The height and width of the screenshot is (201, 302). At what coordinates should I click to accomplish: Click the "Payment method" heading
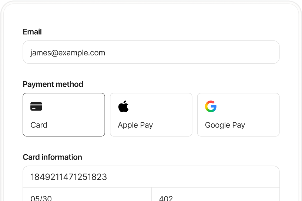(53, 84)
